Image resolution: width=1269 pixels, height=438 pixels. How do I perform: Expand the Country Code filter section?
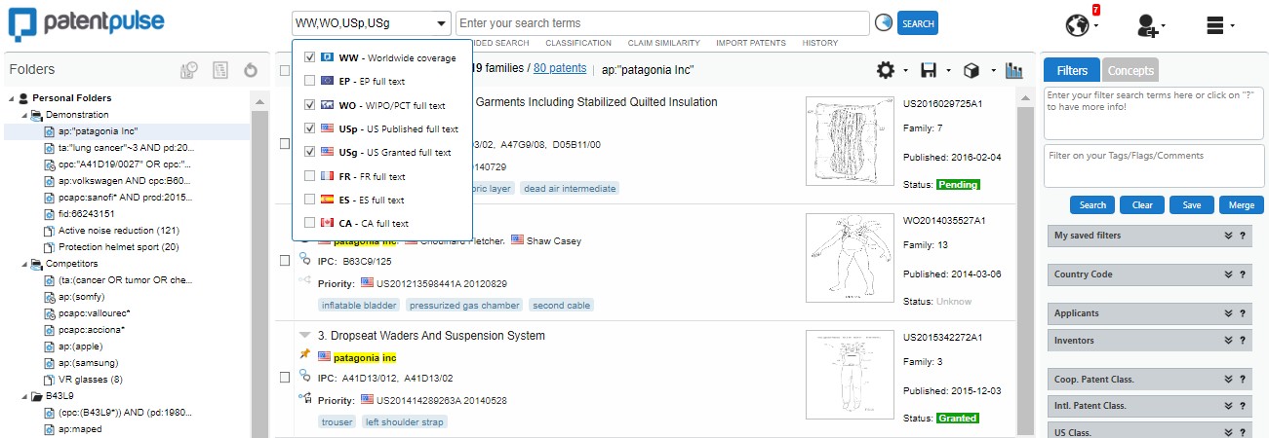pyautogui.click(x=1229, y=274)
